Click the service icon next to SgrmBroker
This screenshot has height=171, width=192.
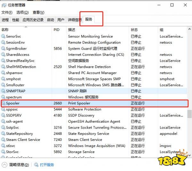coord(3,49)
